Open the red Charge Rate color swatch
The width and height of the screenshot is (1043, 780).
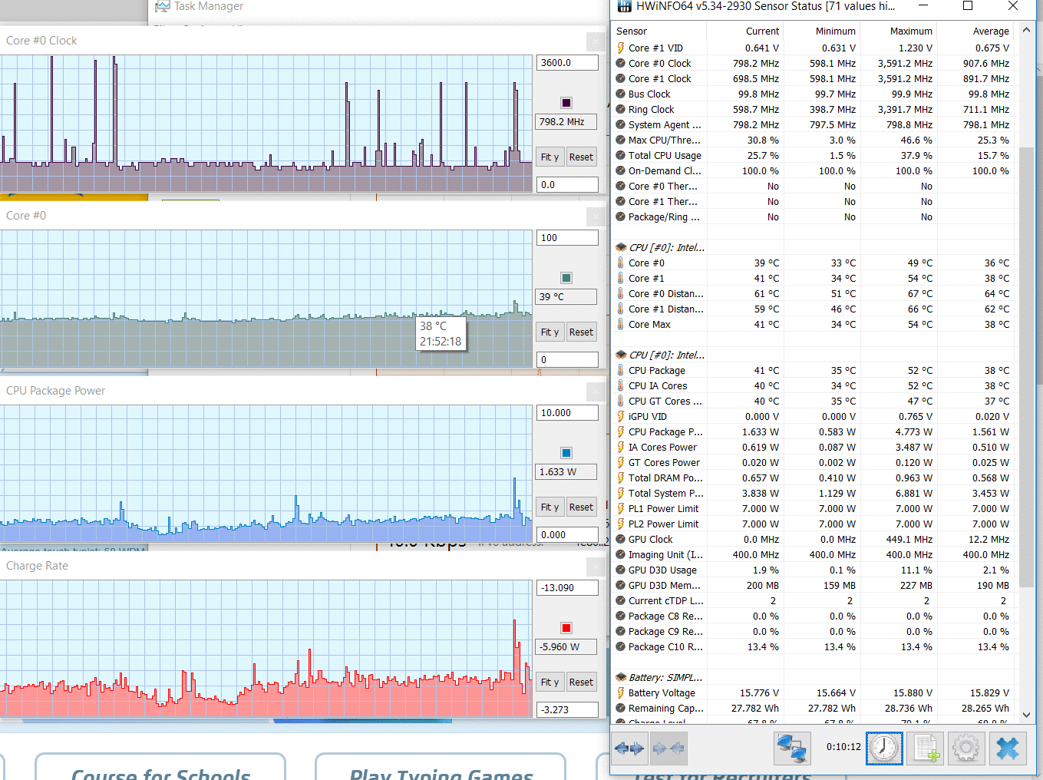(x=566, y=628)
